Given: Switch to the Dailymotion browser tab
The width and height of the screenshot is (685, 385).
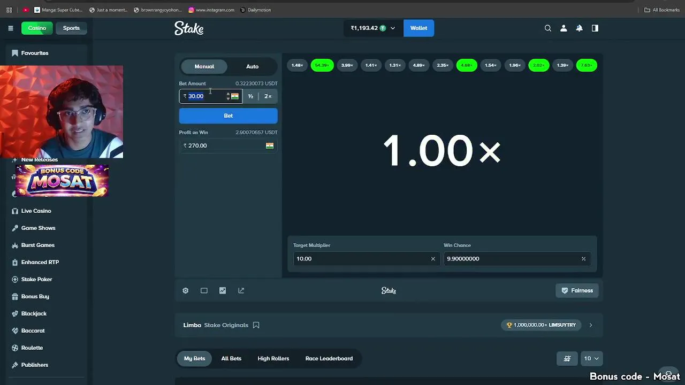Looking at the screenshot, I should coord(256,10).
